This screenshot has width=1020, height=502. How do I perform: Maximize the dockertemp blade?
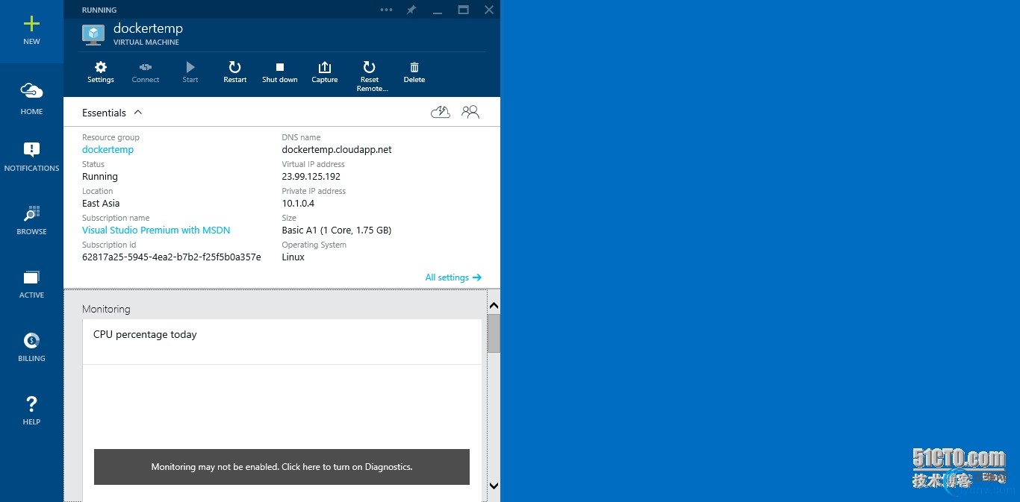click(x=464, y=10)
